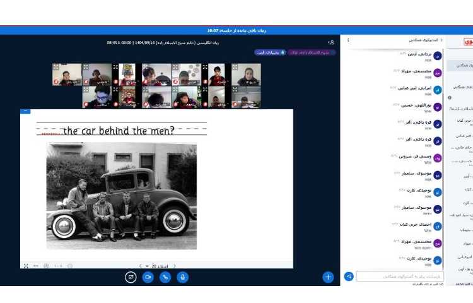Open the blue plus actions menu
The width and height of the screenshot is (473, 303).
(328, 276)
